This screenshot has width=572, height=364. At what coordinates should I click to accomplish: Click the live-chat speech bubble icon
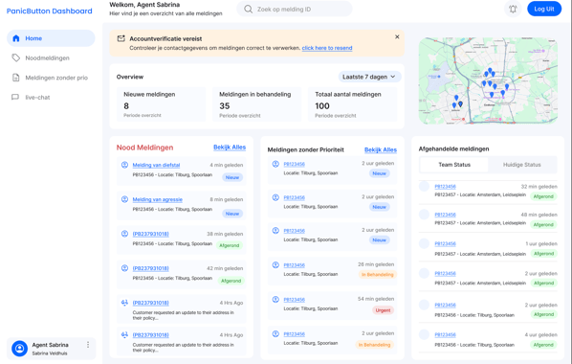click(15, 97)
